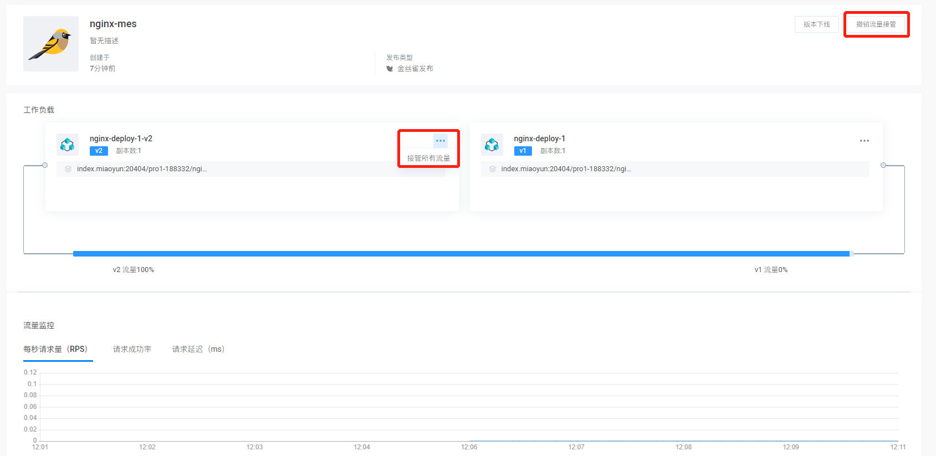
Task: Click the nginx-deploy-1-v2 workload name
Action: (x=121, y=139)
